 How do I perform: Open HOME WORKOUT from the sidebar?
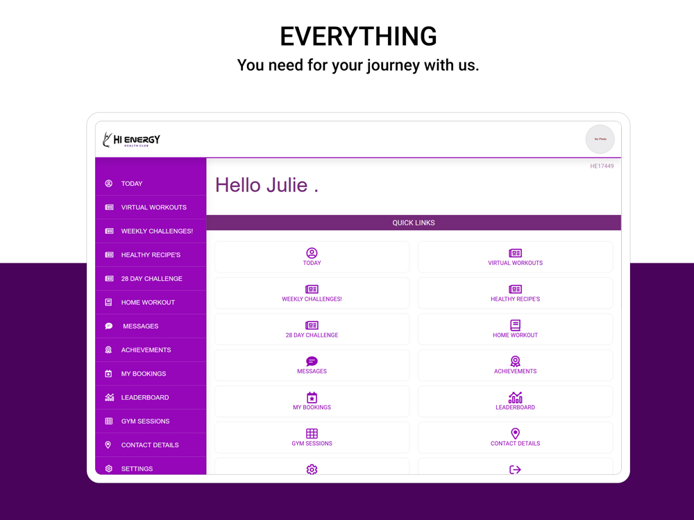pyautogui.click(x=151, y=302)
